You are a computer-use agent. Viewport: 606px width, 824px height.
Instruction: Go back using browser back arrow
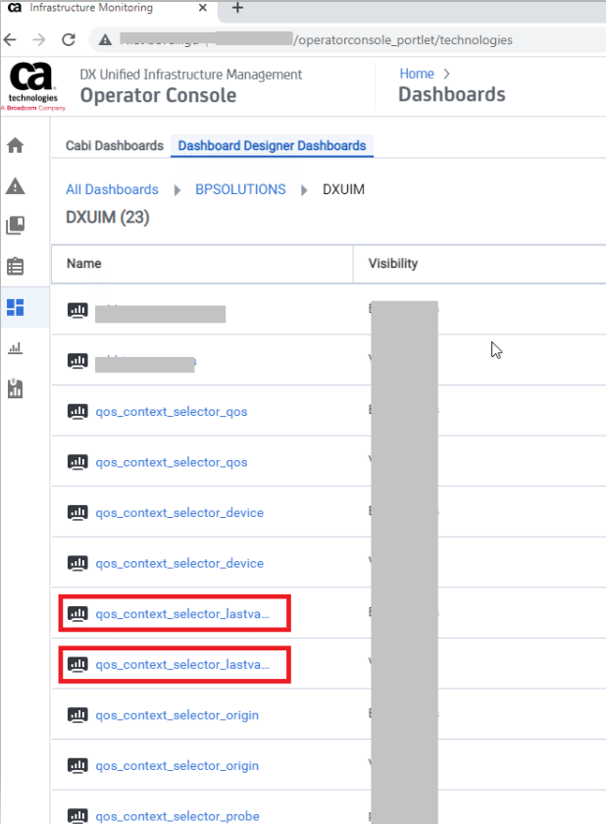pos(11,39)
